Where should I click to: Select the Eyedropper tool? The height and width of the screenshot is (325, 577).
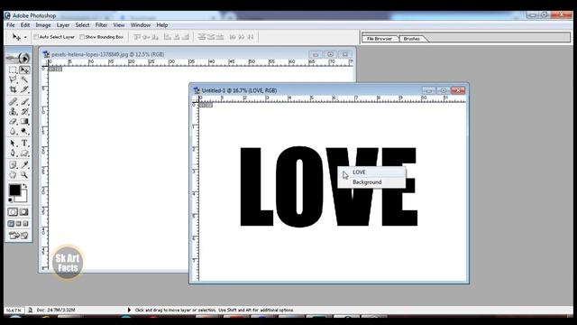[x=24, y=164]
